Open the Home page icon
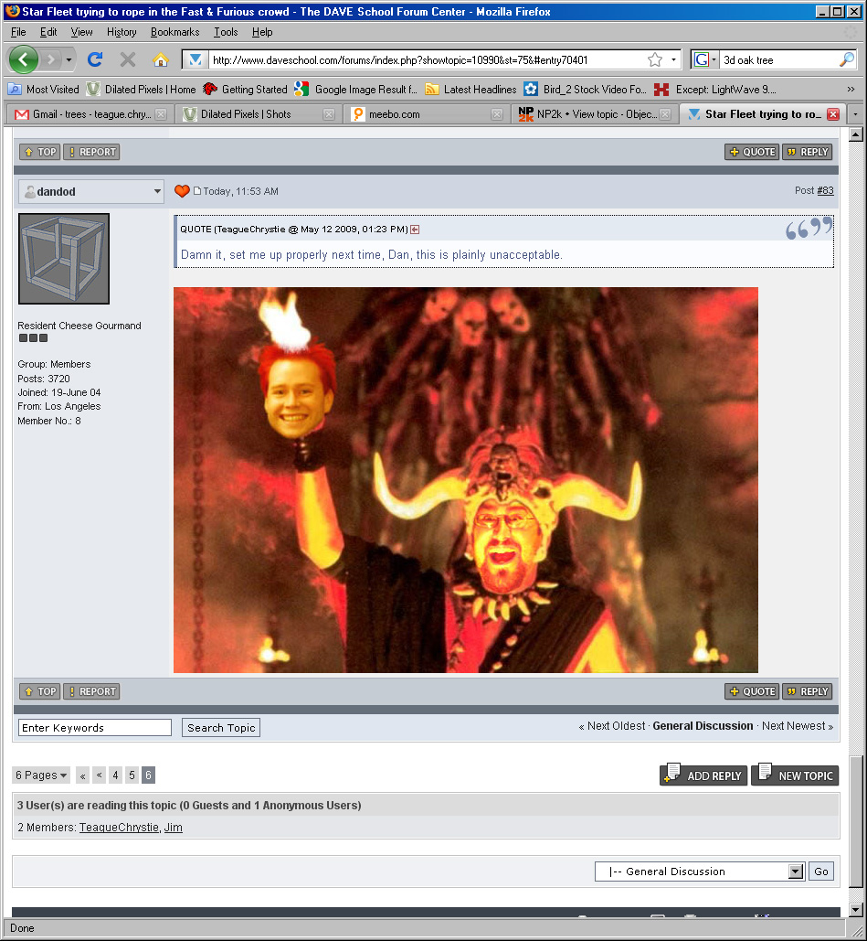 (160, 59)
